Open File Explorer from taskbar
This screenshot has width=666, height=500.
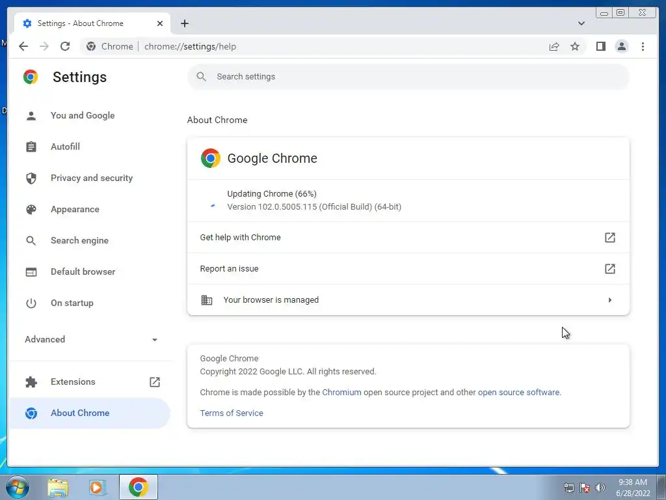(x=58, y=487)
